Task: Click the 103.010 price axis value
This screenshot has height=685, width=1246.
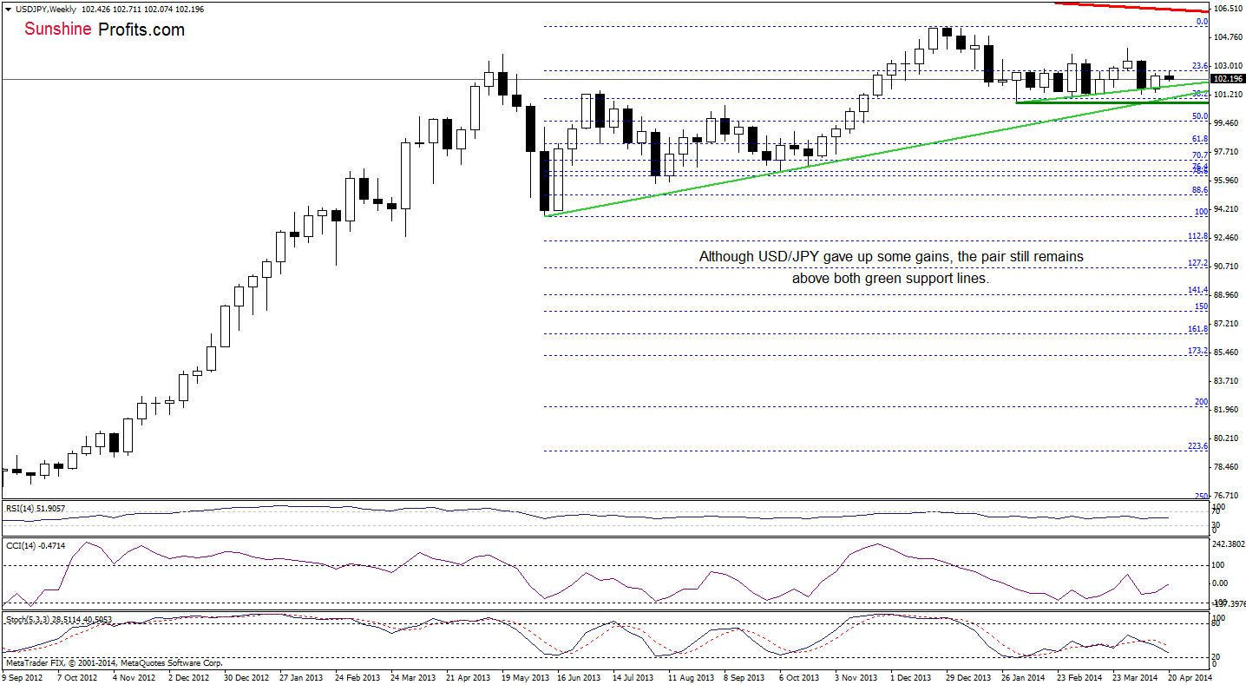Action: [x=1228, y=66]
